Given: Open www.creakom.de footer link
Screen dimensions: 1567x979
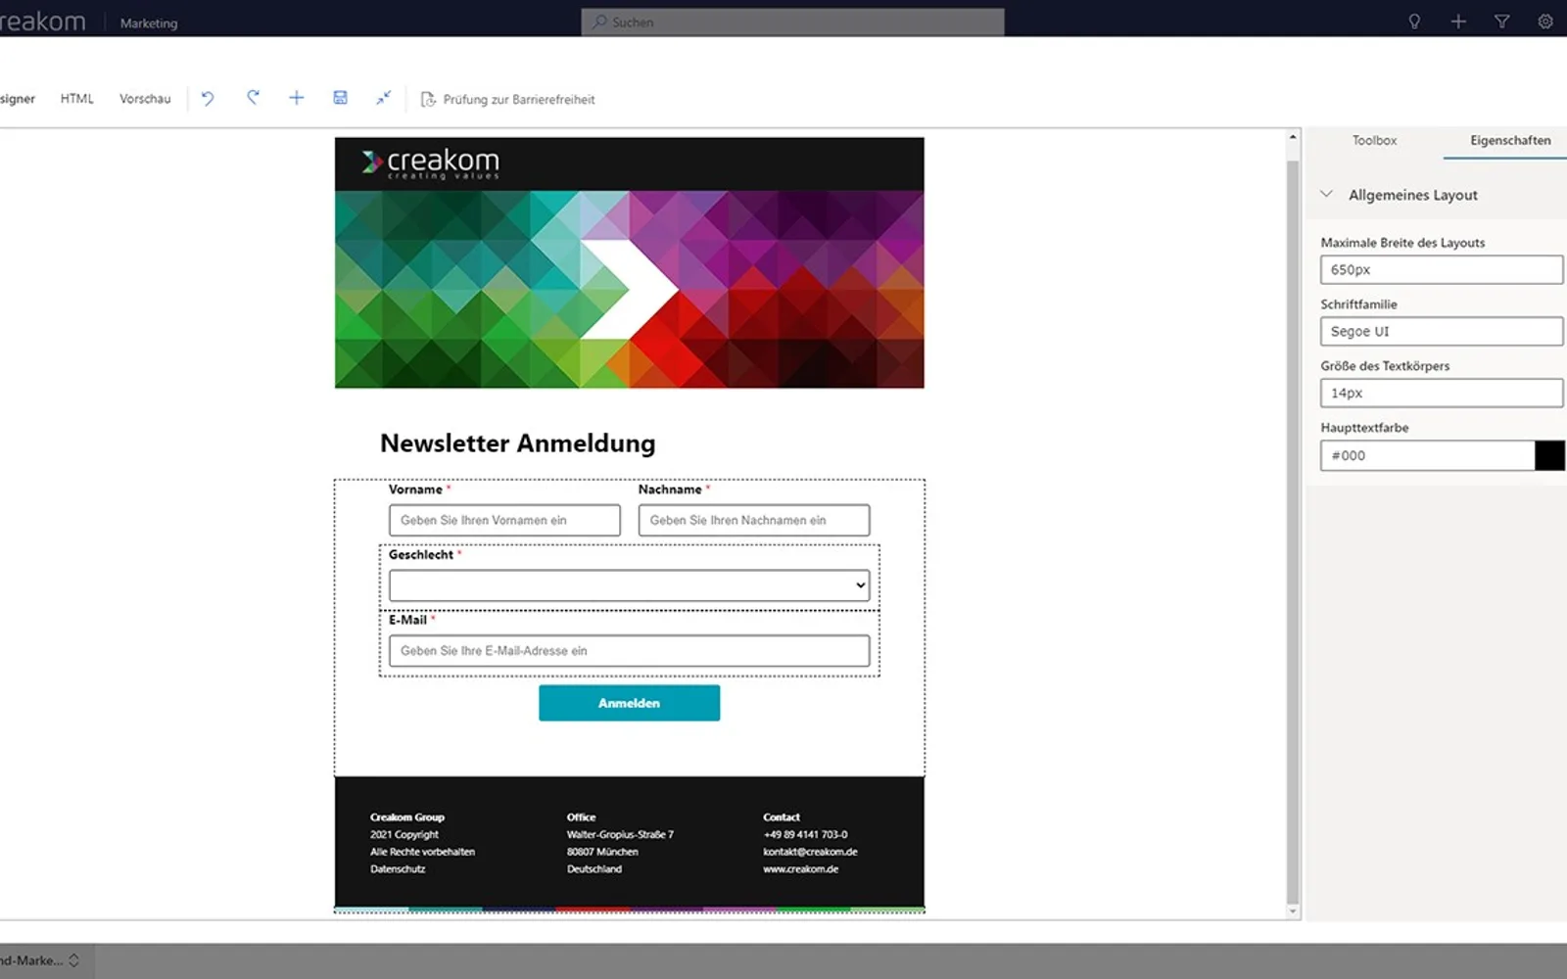Looking at the screenshot, I should (x=801, y=869).
